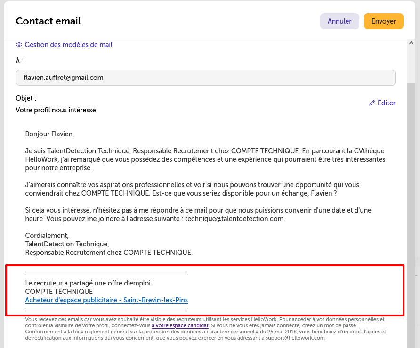Click the recipient field flavien.auffret@gmail.com

(x=205, y=78)
